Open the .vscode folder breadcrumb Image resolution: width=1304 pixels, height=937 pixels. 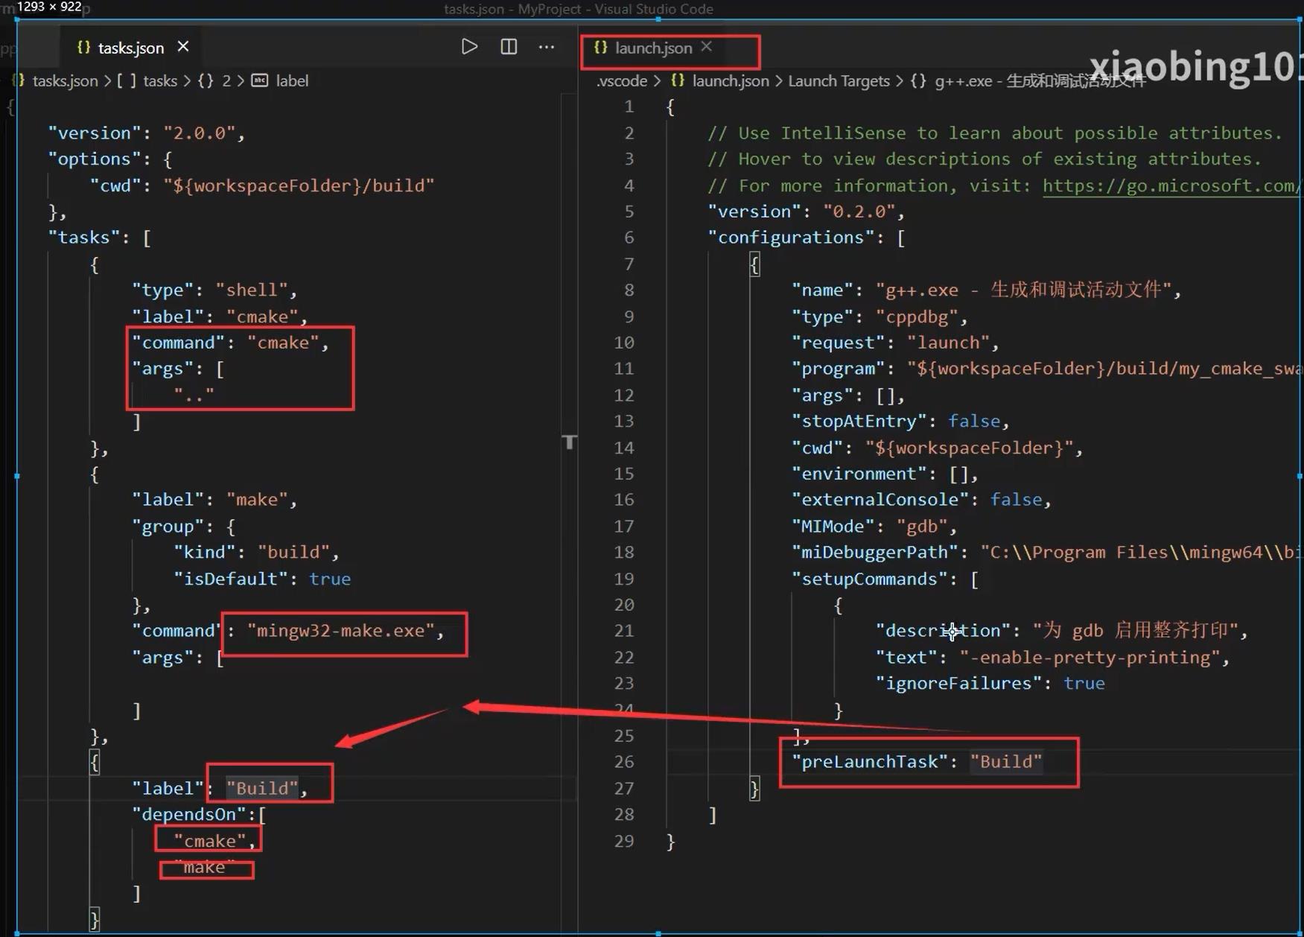[x=622, y=80]
